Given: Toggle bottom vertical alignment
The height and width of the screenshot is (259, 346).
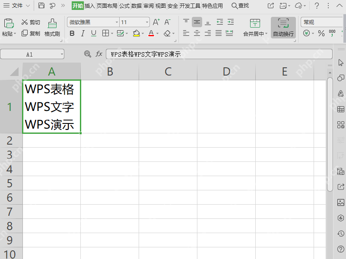Looking at the screenshot, I should (208, 22).
